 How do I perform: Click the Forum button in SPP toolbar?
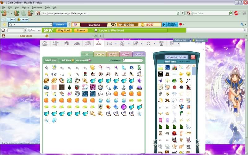(81, 30)
